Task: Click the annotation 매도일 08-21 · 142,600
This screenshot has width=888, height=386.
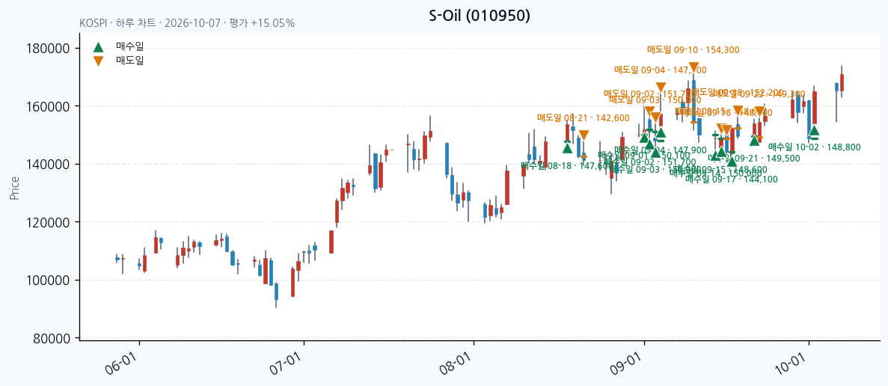Action: (x=584, y=117)
